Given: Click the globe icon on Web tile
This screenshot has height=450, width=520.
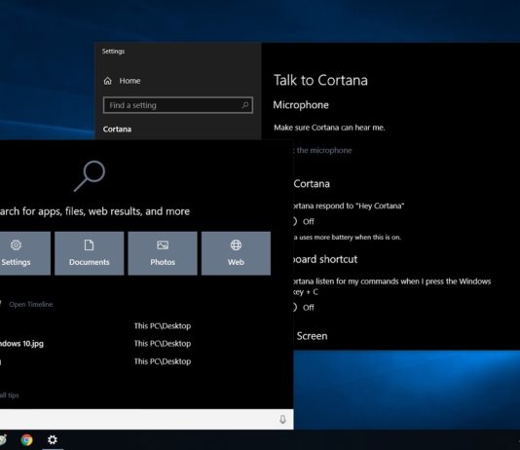Looking at the screenshot, I should pos(236,245).
